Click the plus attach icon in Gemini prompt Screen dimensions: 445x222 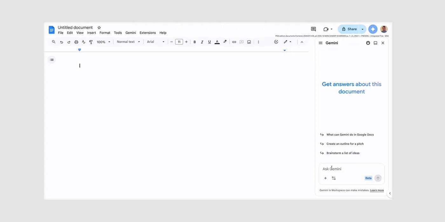(x=325, y=178)
